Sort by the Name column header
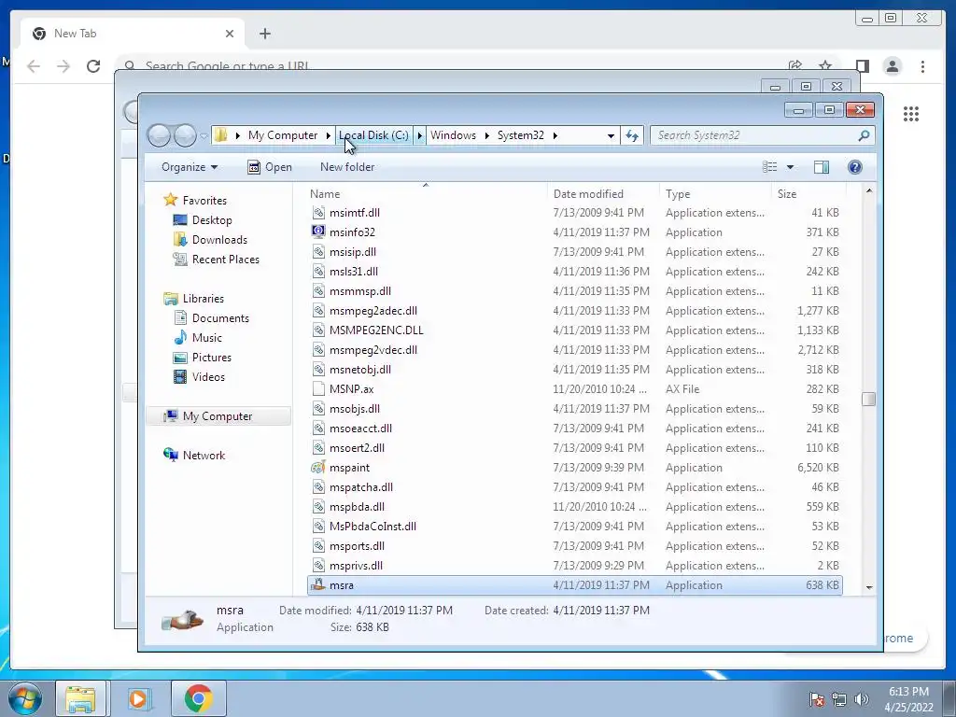 (x=325, y=194)
